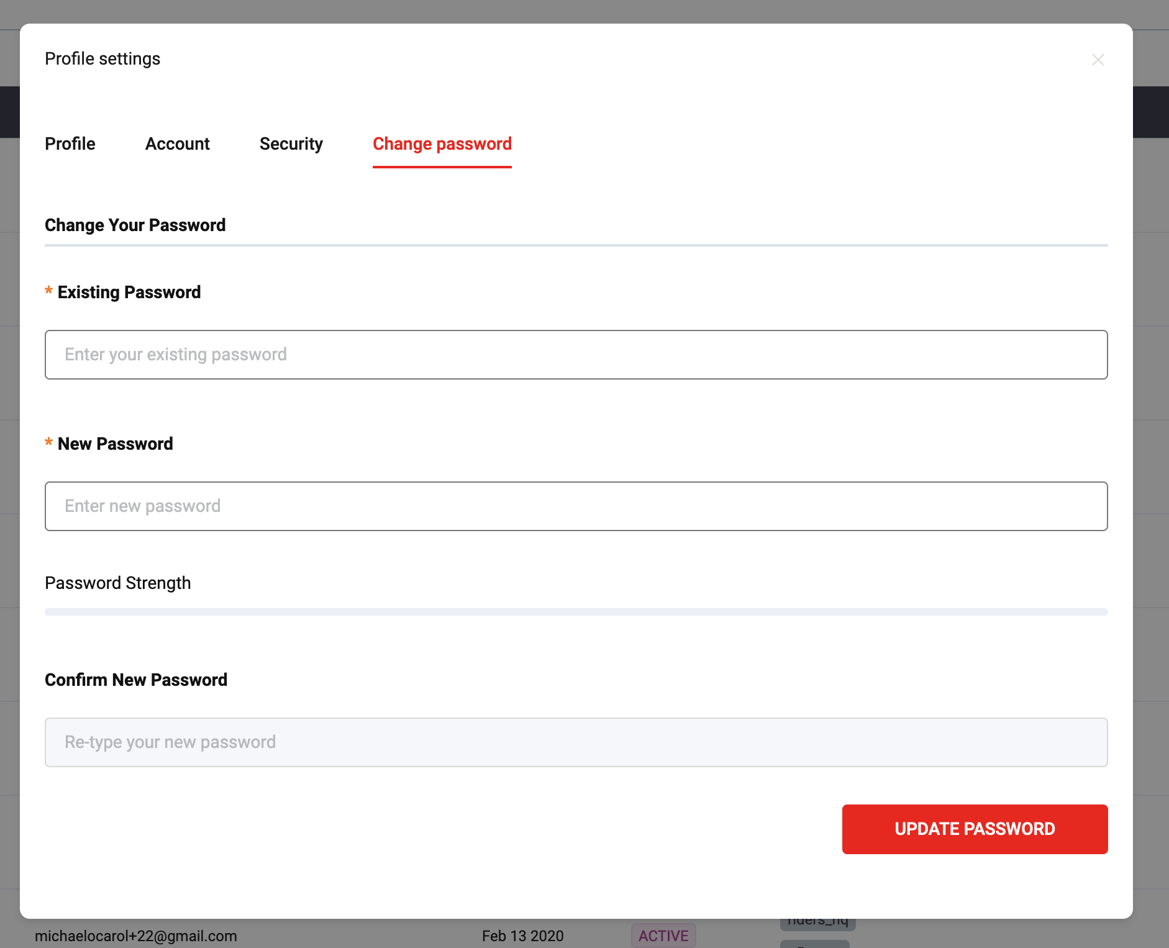Select the Change password tab

pos(442,144)
